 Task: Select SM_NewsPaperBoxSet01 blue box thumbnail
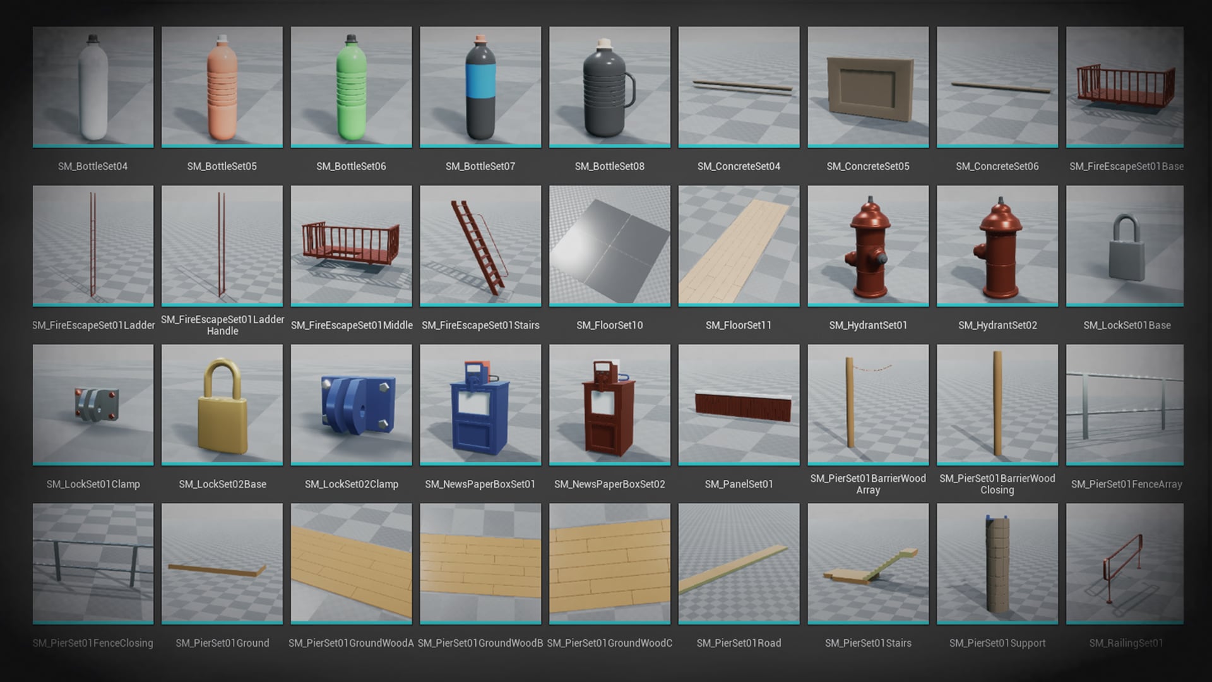coord(480,405)
